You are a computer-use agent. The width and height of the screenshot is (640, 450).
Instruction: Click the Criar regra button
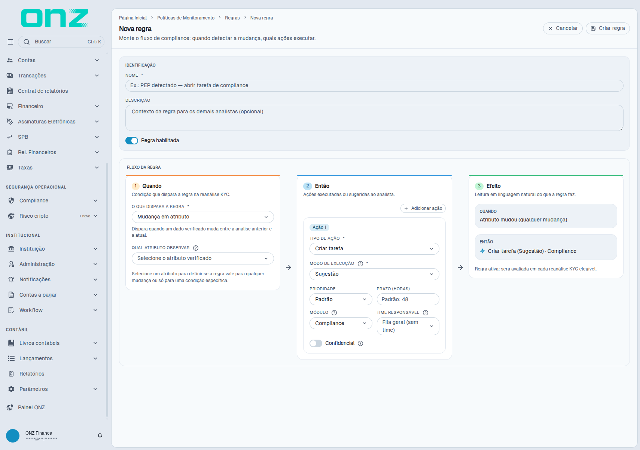click(608, 28)
